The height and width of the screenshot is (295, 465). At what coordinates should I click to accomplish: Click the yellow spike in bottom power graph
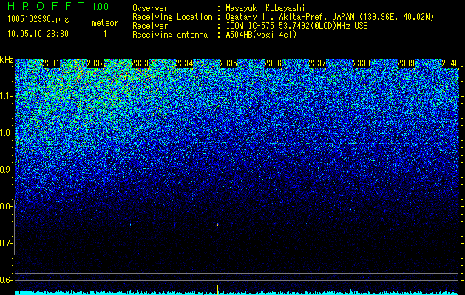218,290
